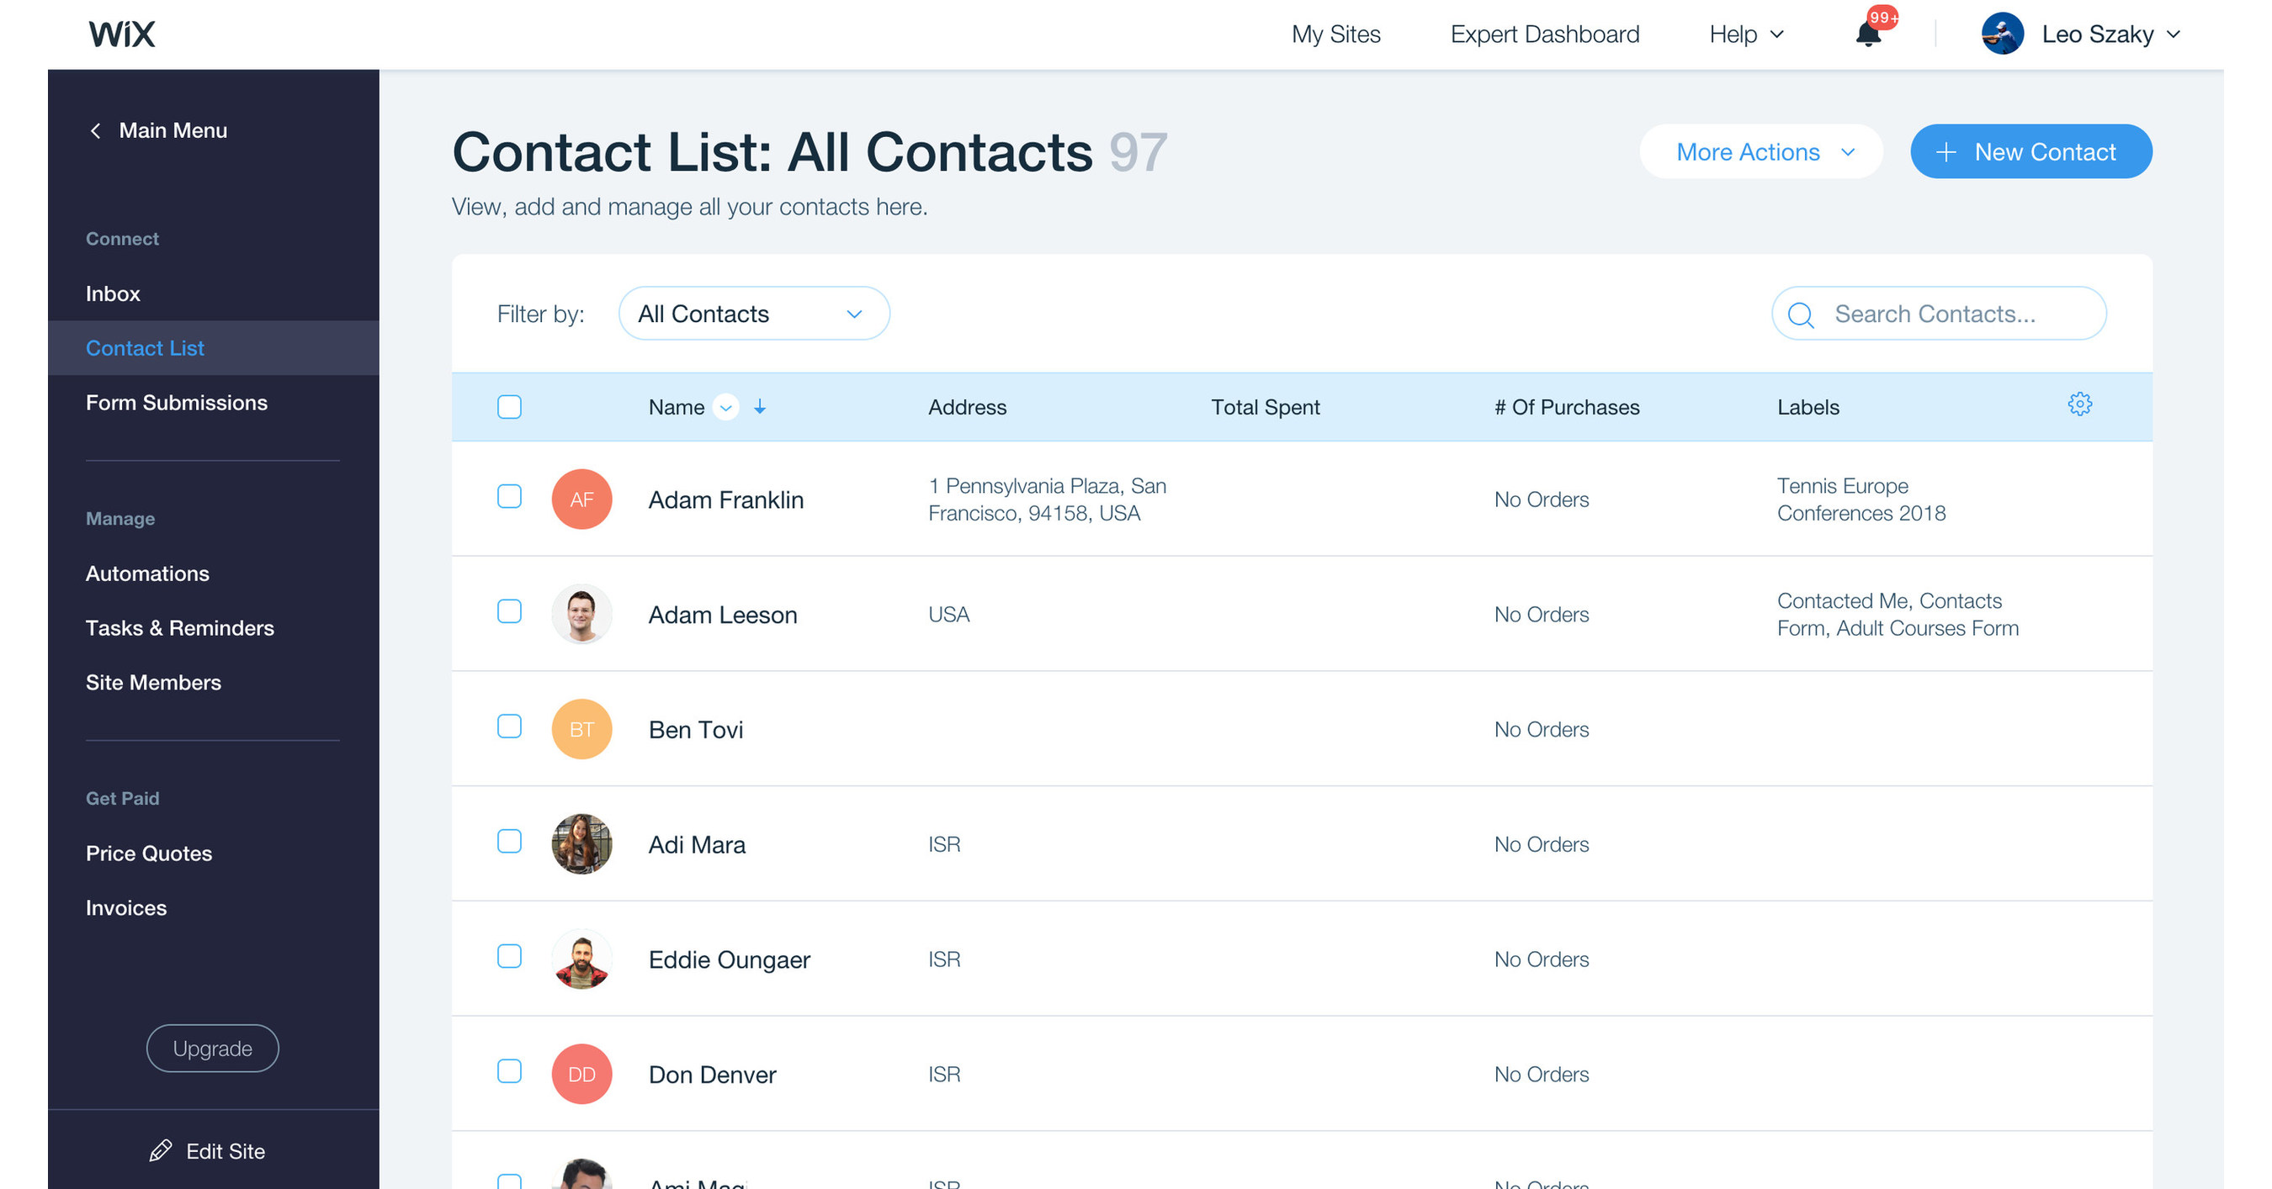Toggle checkbox for Adam Leeson contact
Screen dimensions: 2272x1189
[x=508, y=612]
